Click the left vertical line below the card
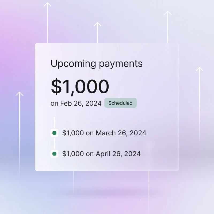214x214 pixels. tap(74, 185)
